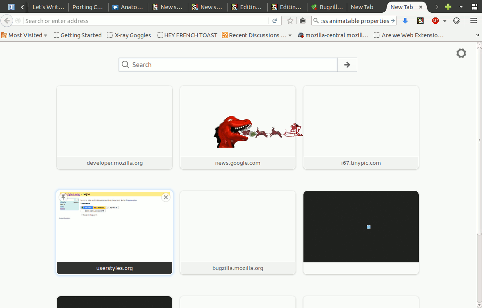
Task: Open the New Tab page settings gear
Action: coord(461,53)
